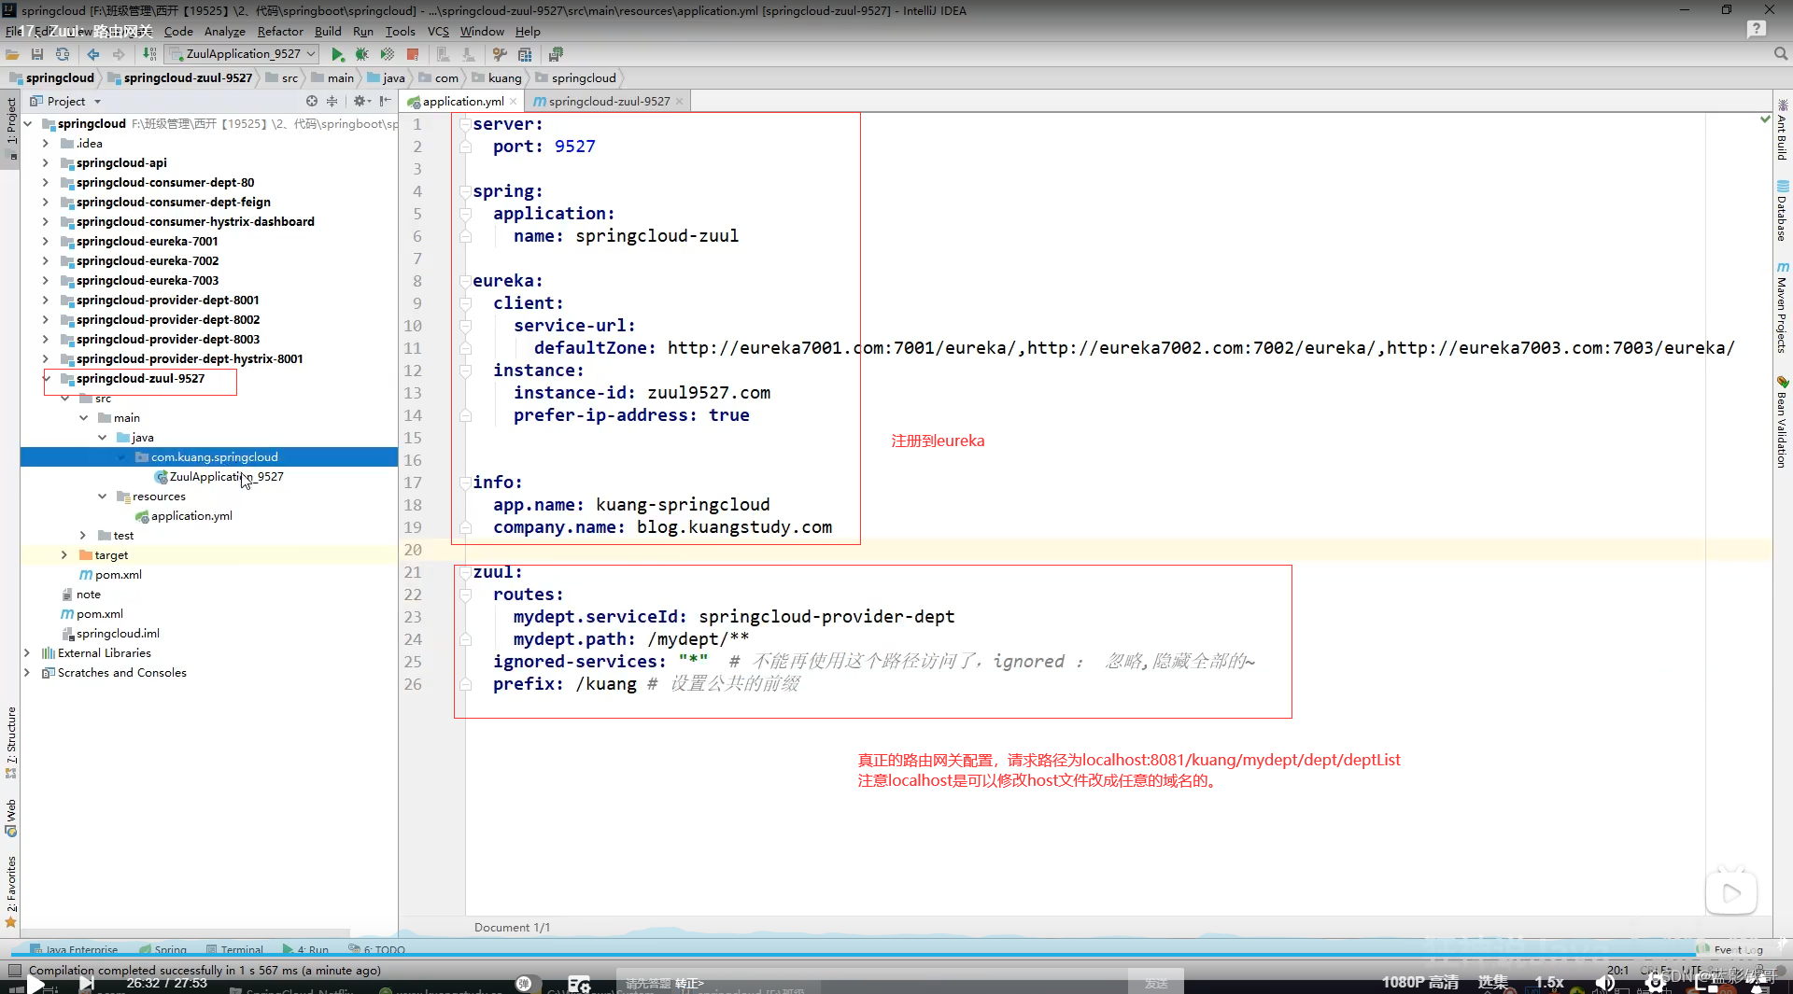
Task: Open the VCS menu
Action: [x=438, y=31]
